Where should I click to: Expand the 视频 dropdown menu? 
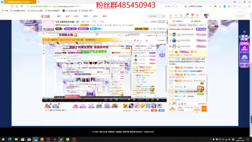tap(86, 16)
